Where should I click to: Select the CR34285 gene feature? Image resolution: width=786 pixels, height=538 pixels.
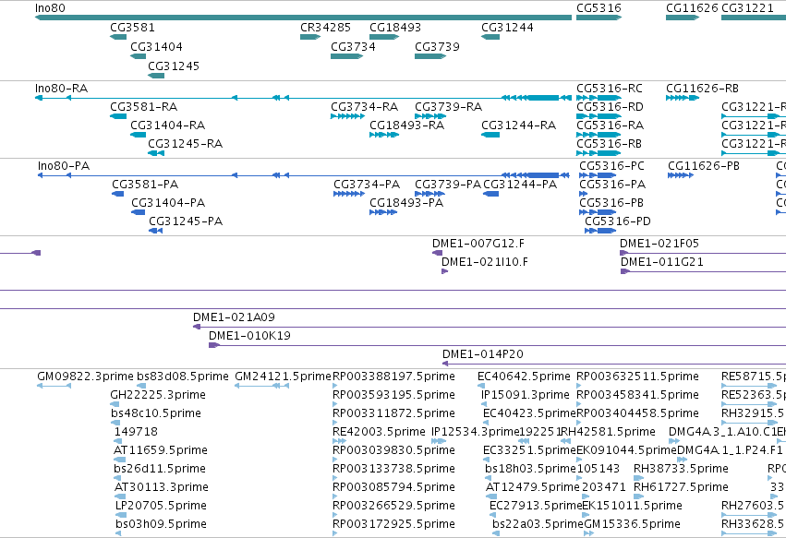tap(310, 37)
